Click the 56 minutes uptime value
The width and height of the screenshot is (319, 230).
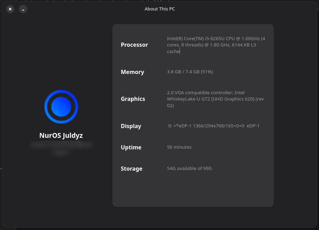coord(179,147)
